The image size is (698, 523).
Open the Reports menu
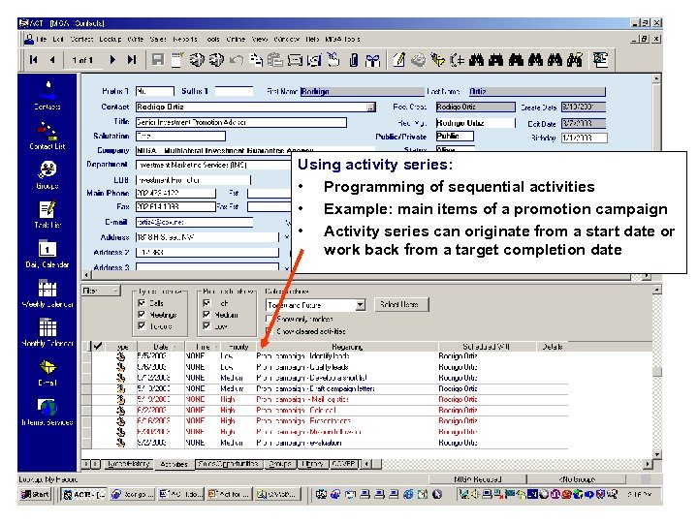coord(185,39)
